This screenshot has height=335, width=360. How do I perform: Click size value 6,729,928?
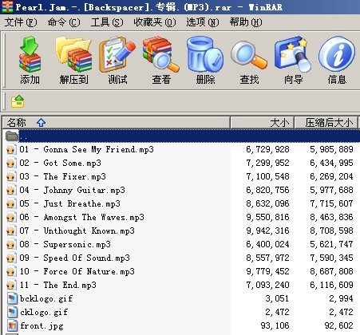coord(267,149)
